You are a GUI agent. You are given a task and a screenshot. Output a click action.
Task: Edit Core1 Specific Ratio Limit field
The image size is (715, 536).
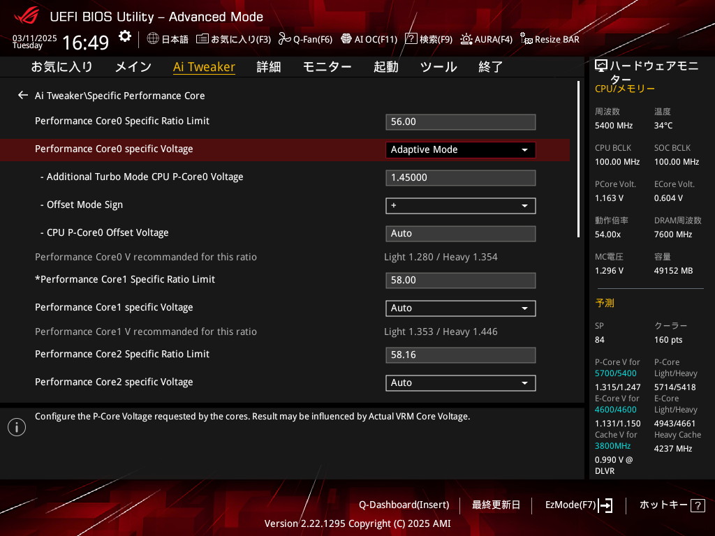coord(461,281)
